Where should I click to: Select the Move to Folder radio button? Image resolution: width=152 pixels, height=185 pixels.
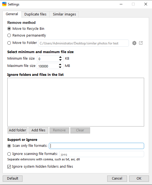(9, 43)
